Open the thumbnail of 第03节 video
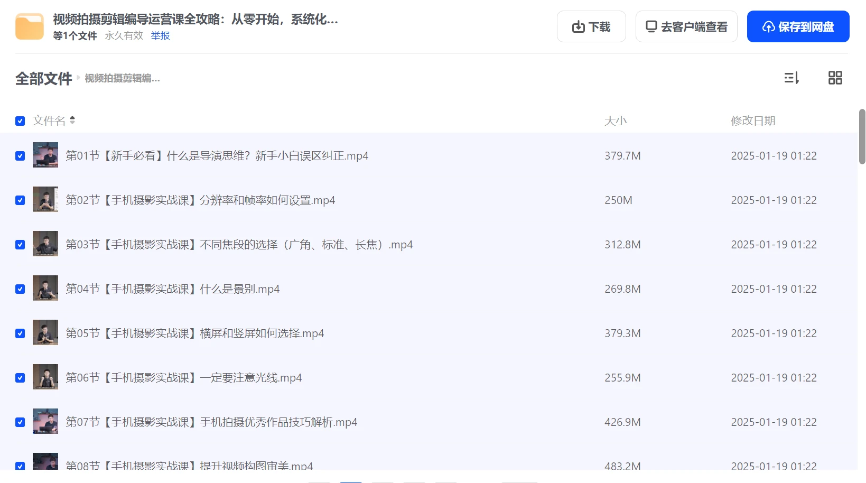 click(x=45, y=244)
